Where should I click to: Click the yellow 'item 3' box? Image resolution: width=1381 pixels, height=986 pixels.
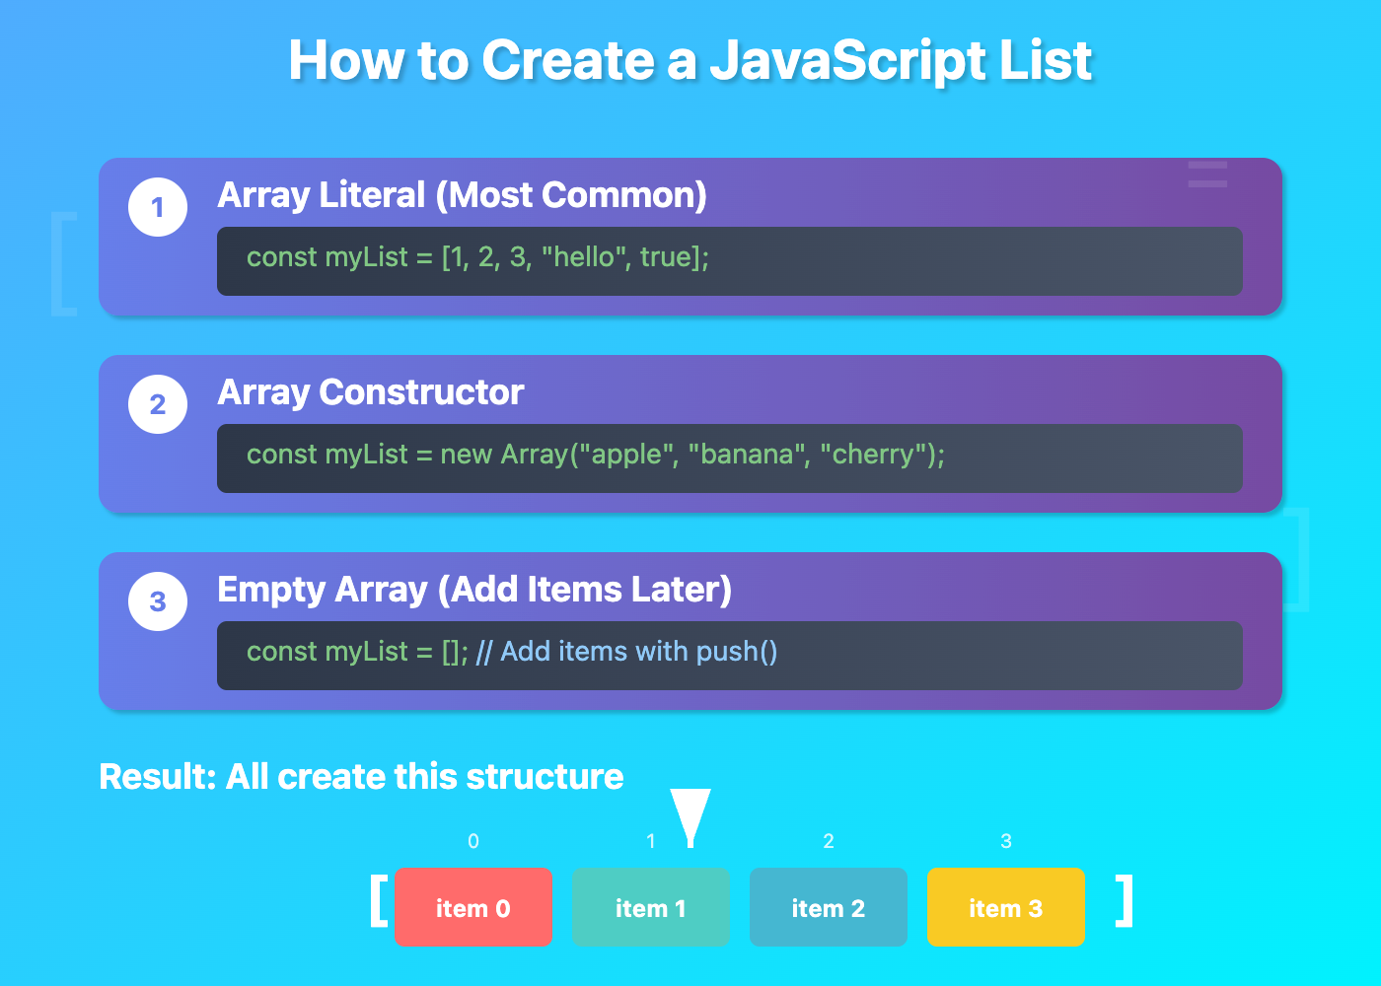coord(1006,907)
